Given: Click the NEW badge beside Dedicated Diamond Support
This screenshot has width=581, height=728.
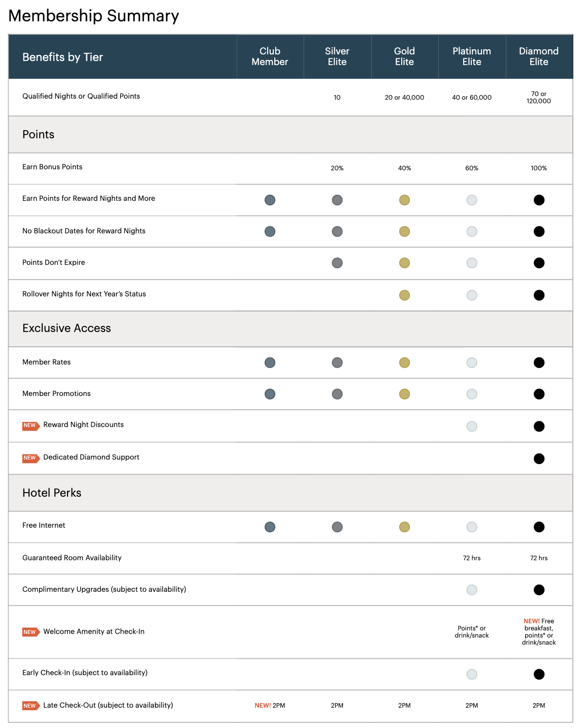Looking at the screenshot, I should (30, 458).
